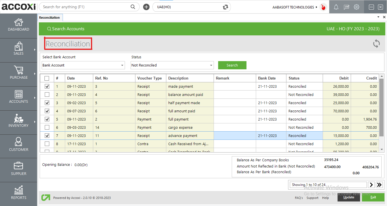Open the Status dropdown showing Not Reconciled
This screenshot has width=387, height=206.
[x=172, y=65]
